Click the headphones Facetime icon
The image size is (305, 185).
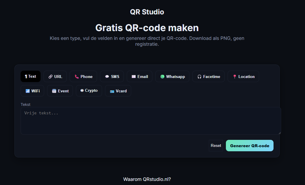199,77
